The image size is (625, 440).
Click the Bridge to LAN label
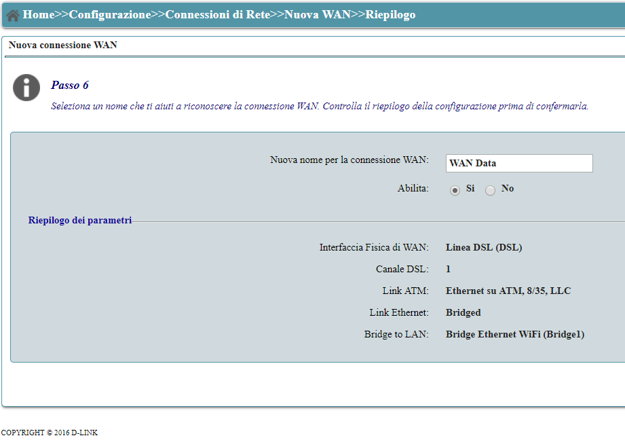[x=396, y=334]
